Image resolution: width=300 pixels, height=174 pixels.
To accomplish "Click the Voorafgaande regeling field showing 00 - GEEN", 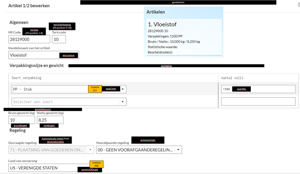I will pos(139,150).
